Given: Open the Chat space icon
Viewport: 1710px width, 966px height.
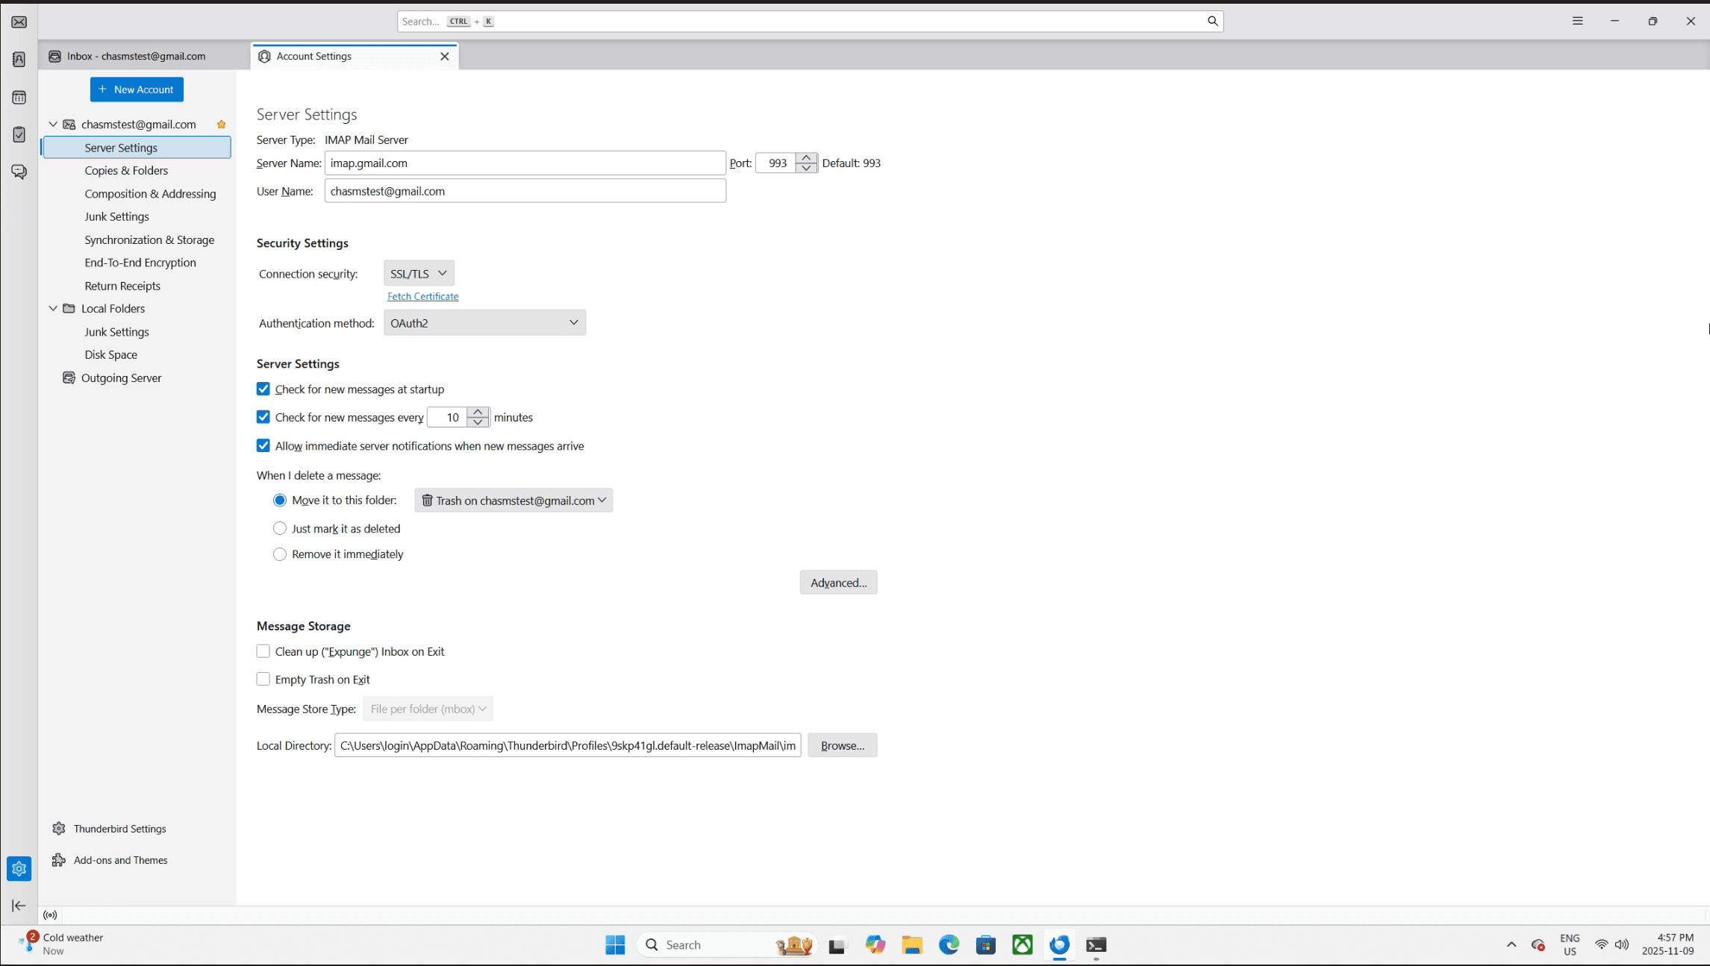Looking at the screenshot, I should point(19,172).
